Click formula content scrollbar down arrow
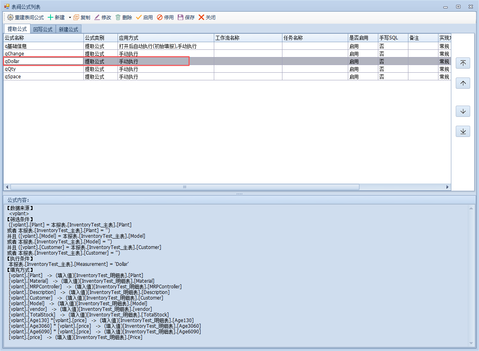Screen dimensions: 479x351 click(x=471, y=343)
